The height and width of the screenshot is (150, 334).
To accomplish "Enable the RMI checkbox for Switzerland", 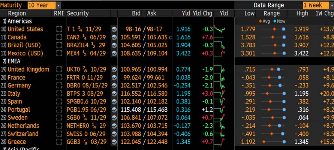I will pos(59,134).
